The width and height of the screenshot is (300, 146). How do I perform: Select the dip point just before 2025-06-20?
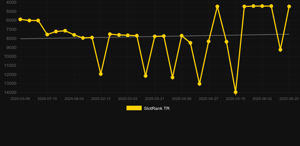[280, 50]
